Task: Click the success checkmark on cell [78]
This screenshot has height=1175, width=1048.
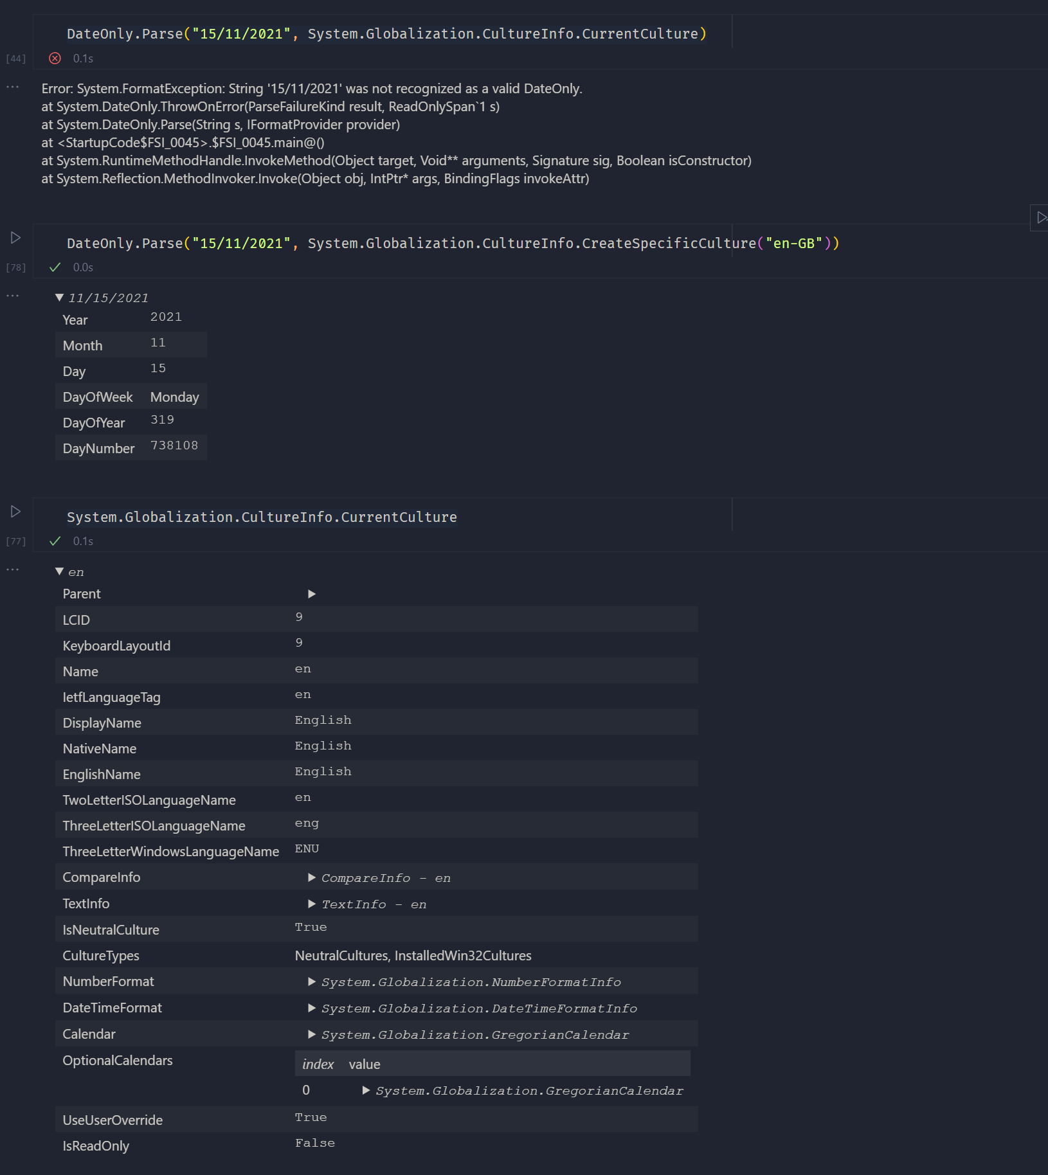Action: [55, 267]
